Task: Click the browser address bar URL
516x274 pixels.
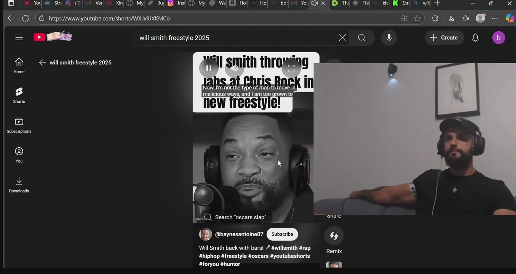Action: coord(109,18)
